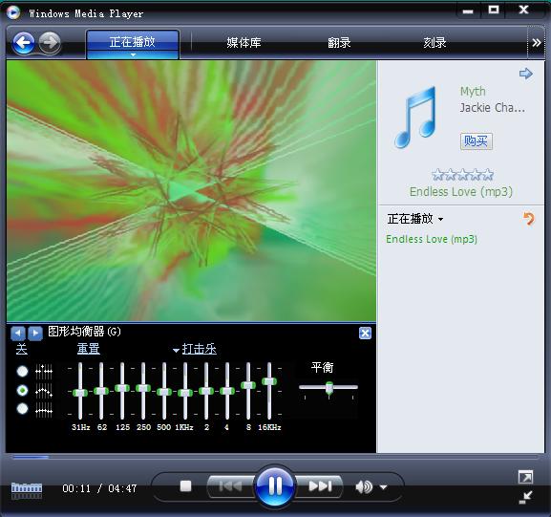This screenshot has height=517, width=551.
Task: Select loose group slider radio button
Action: coord(23,391)
